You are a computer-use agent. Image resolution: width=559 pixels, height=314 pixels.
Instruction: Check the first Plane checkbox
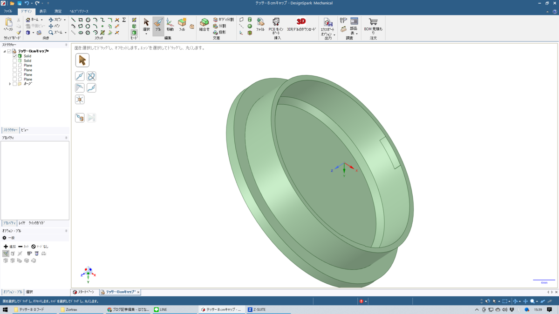tap(14, 65)
